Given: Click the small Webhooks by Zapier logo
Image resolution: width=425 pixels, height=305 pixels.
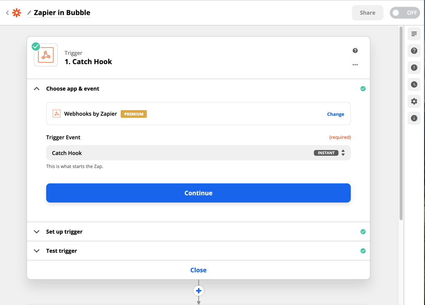Looking at the screenshot, I should (x=56, y=114).
